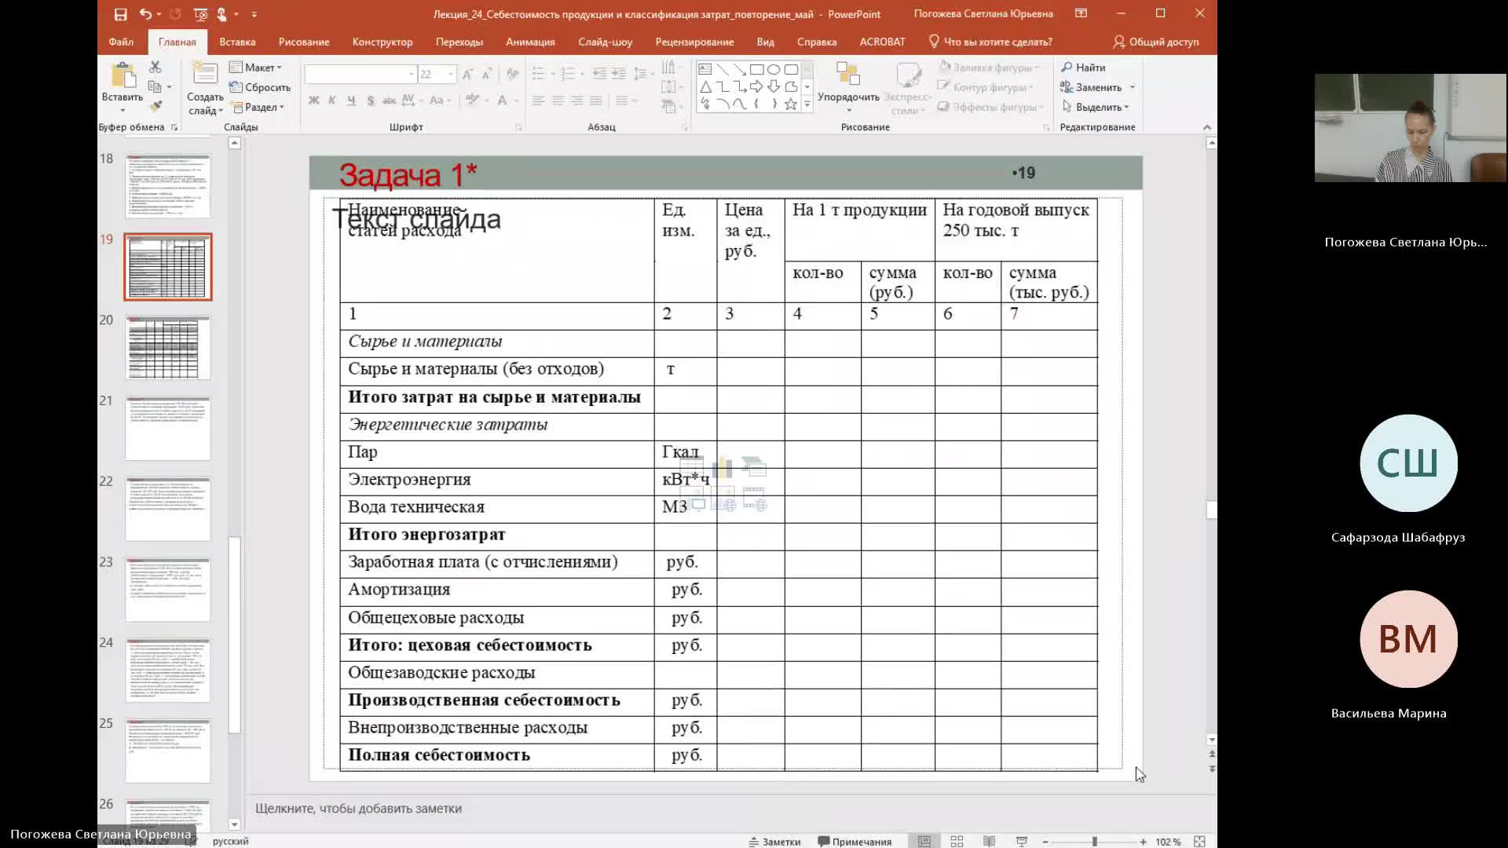The height and width of the screenshot is (848, 1508).
Task: Toggle ribbon display options icon in title bar
Action: pos(1081,13)
